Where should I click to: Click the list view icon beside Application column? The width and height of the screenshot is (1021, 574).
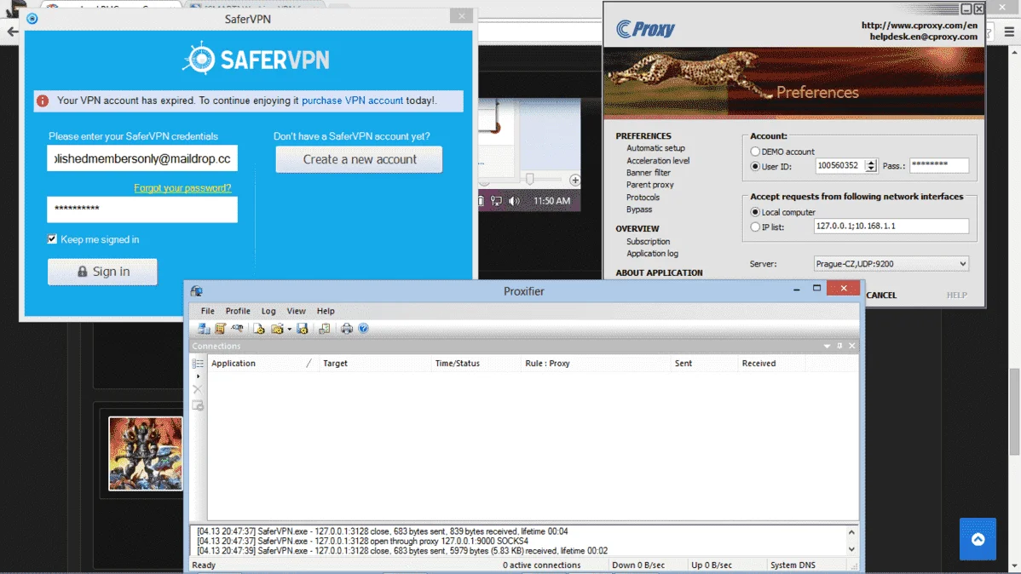click(198, 363)
